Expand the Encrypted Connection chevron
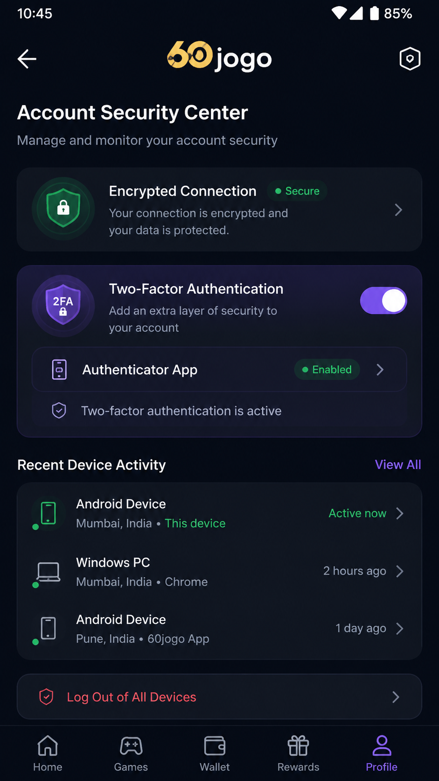The height and width of the screenshot is (781, 439). [x=398, y=210]
